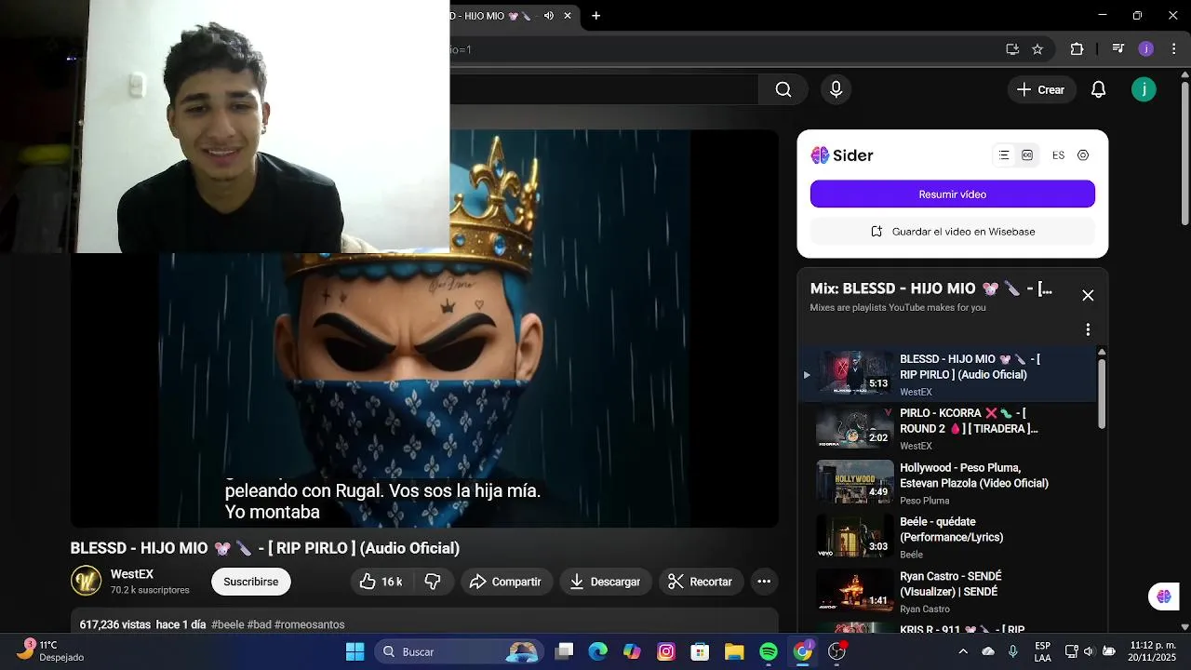
Task: Click the Hollywood - Peso Pluma title text
Action: [973, 476]
